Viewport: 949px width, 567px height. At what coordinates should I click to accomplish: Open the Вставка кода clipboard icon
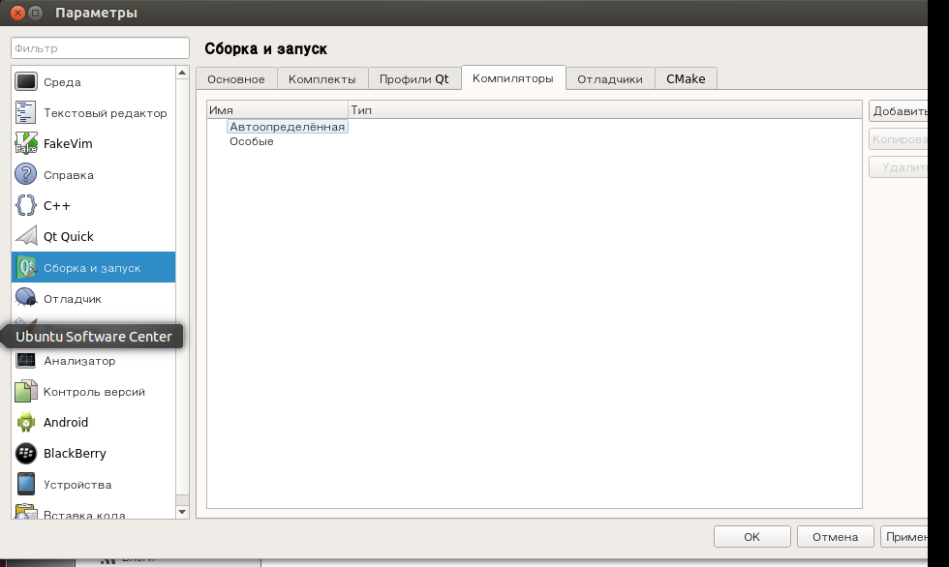coord(26,512)
